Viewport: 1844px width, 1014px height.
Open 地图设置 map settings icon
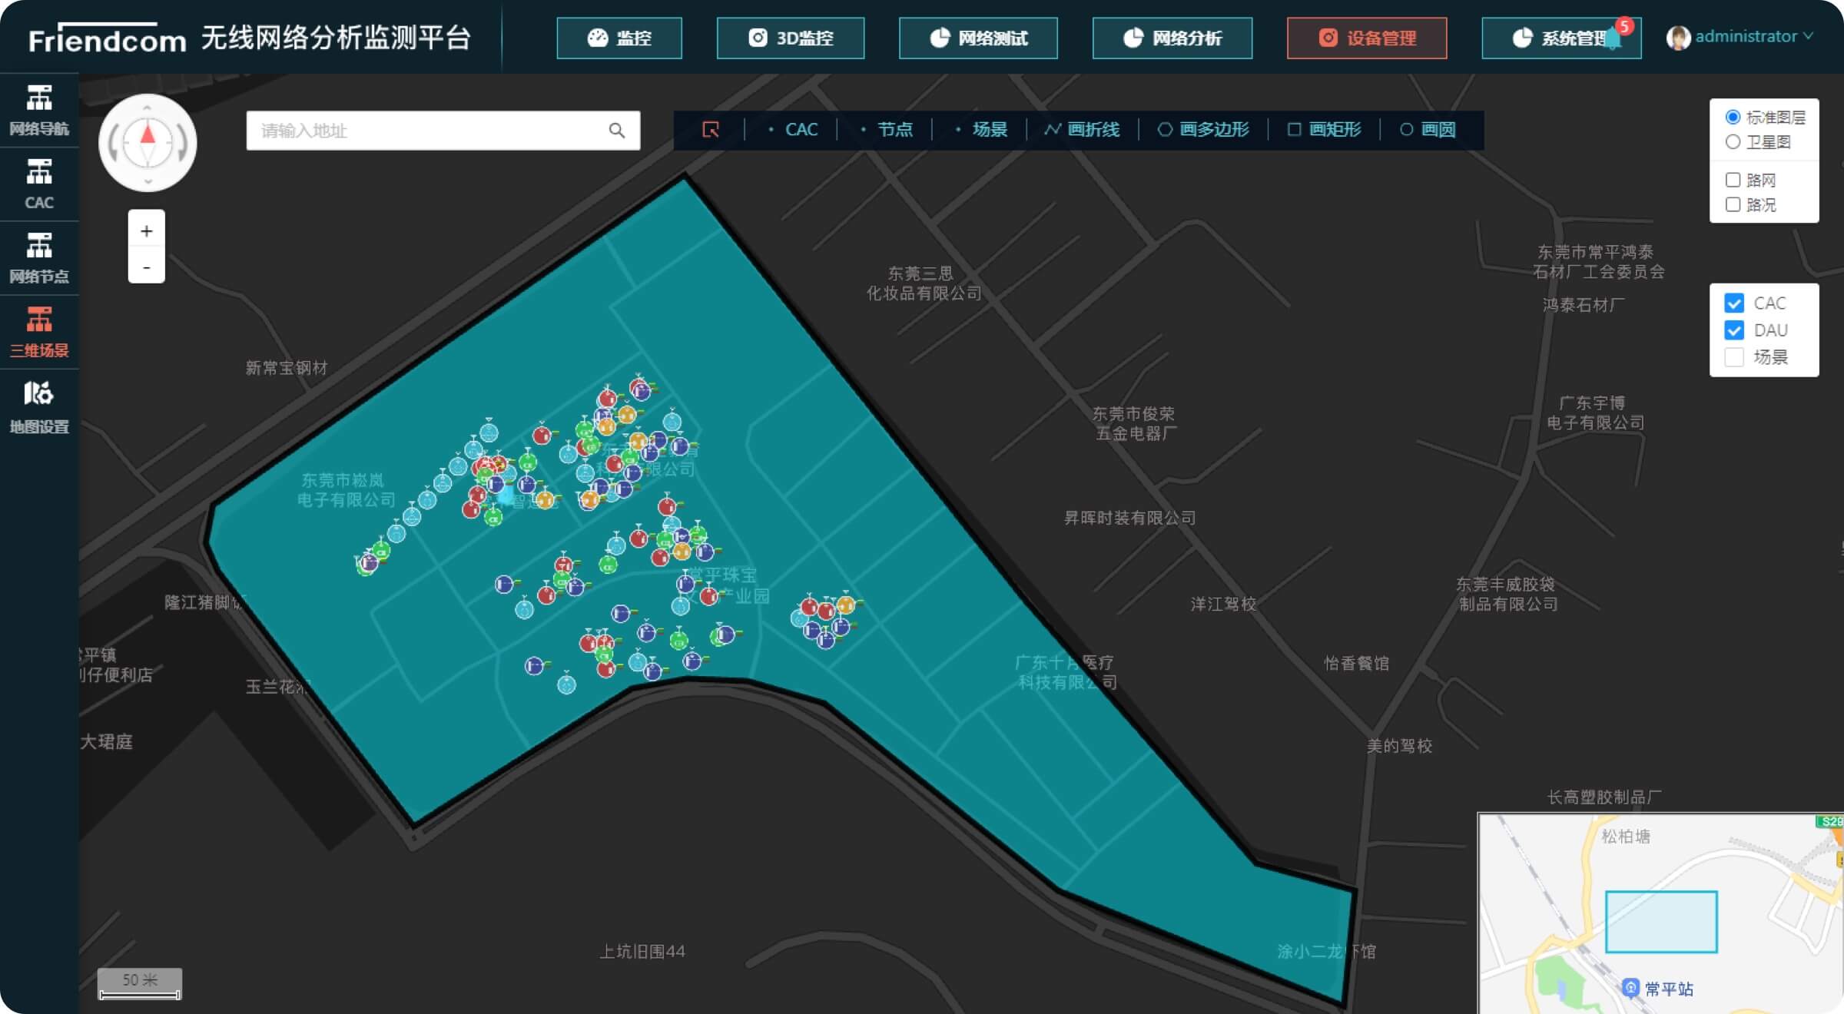point(39,406)
